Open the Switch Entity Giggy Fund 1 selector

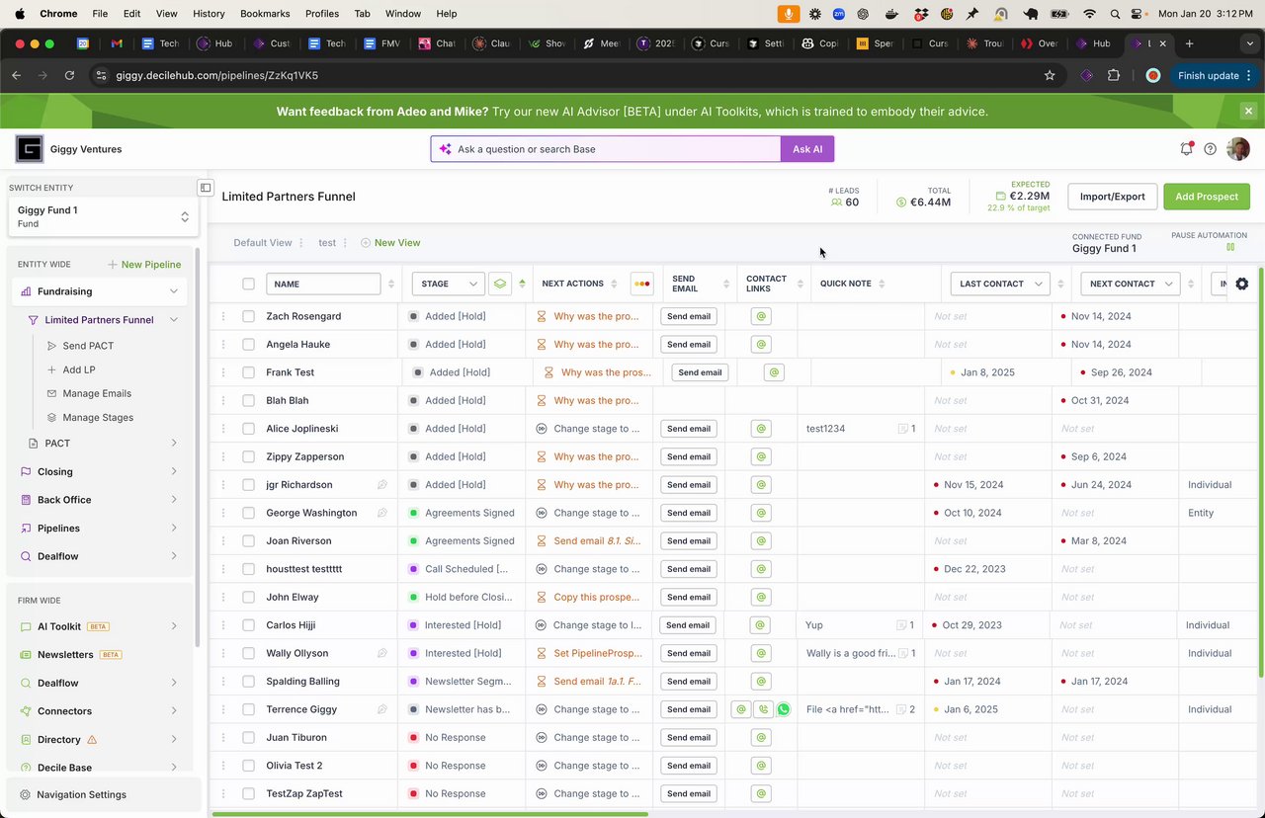tap(104, 216)
